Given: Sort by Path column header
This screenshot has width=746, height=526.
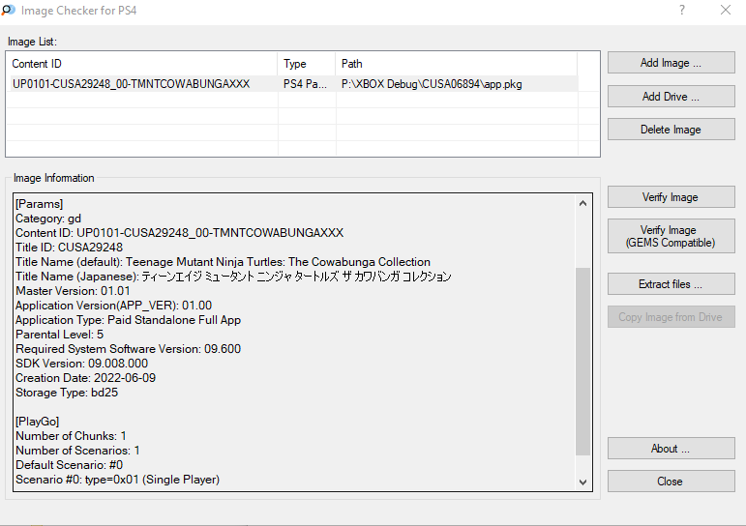Looking at the screenshot, I should 457,64.
